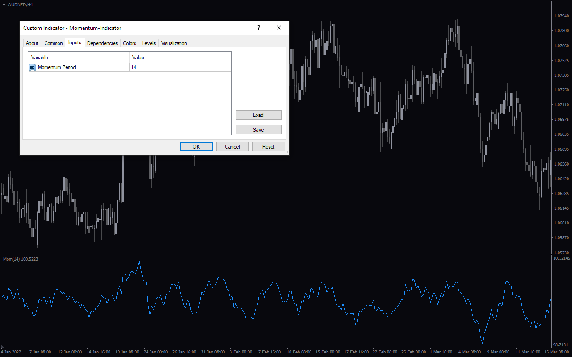Close the Custom Indicator dialog
The image size is (572, 357).
[x=279, y=28]
